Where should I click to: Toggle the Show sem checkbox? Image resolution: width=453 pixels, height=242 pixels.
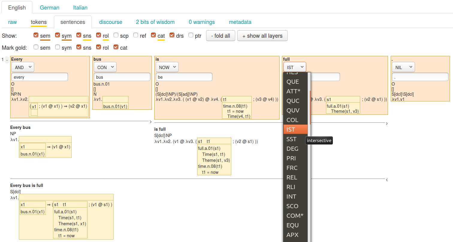(x=36, y=35)
